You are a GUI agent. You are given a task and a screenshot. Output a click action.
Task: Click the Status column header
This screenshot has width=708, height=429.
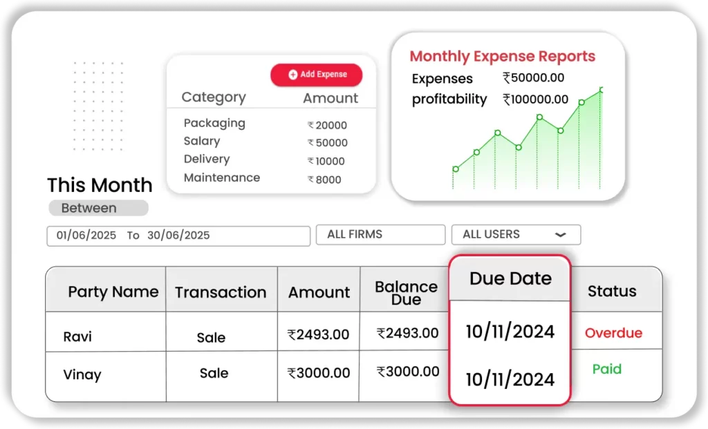(x=612, y=292)
